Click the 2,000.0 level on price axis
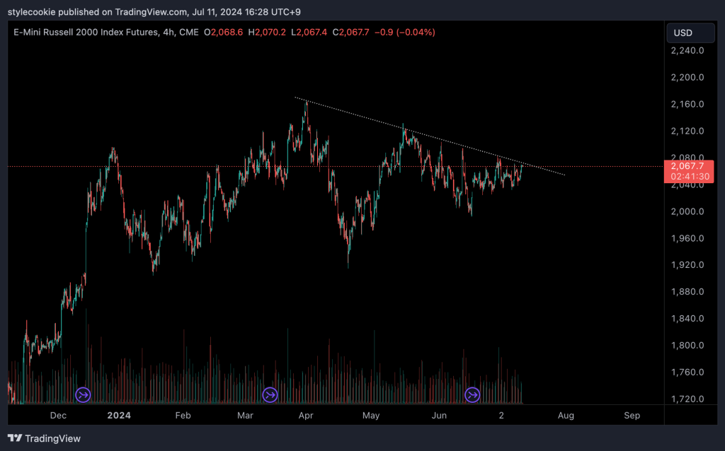Viewport: 725px width, 451px height. point(687,211)
